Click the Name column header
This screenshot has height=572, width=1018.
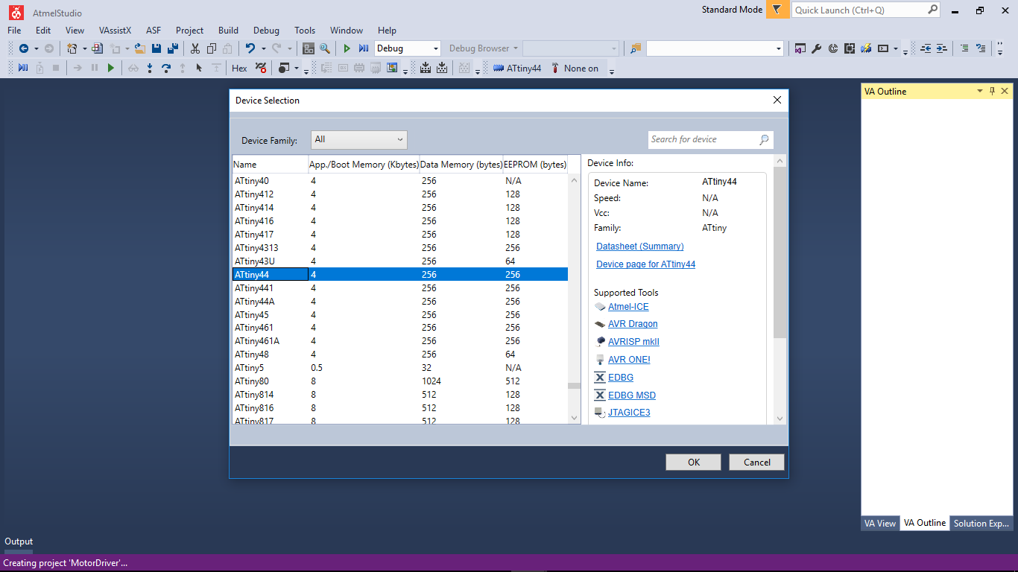click(x=271, y=165)
